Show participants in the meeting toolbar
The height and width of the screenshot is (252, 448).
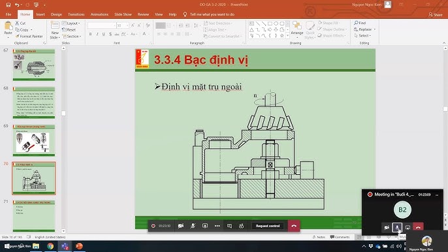(x=242, y=226)
